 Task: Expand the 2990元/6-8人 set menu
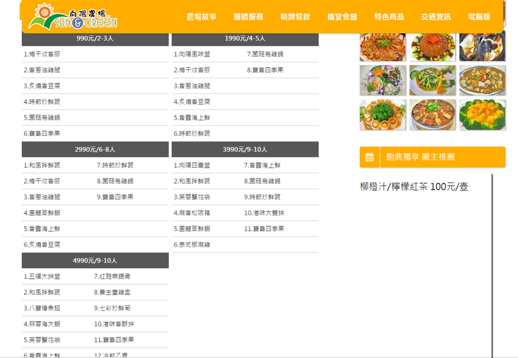point(95,149)
